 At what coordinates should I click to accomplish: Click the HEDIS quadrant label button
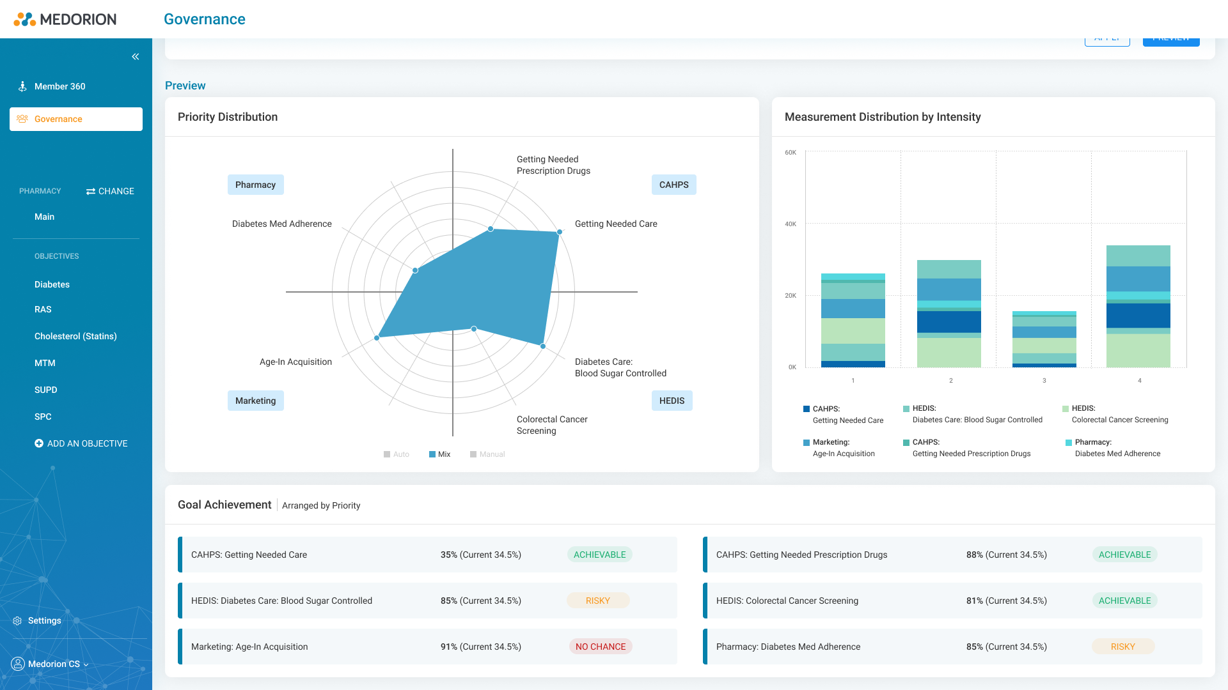point(672,401)
